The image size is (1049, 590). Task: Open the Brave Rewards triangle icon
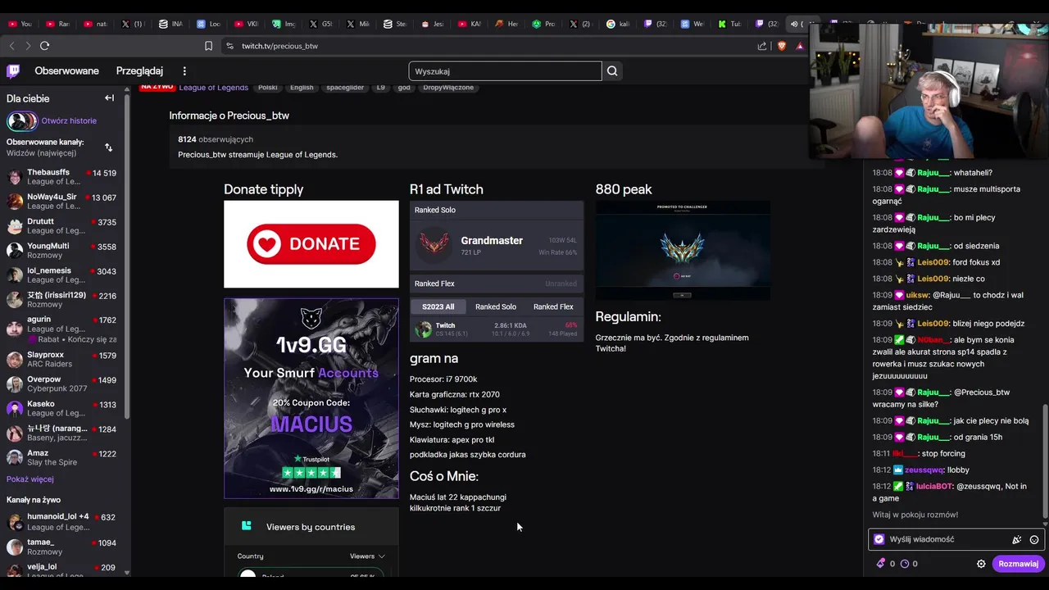800,46
